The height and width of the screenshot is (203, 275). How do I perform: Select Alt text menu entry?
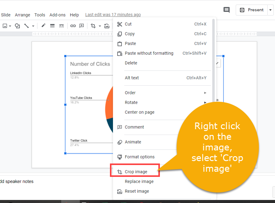[162, 78]
